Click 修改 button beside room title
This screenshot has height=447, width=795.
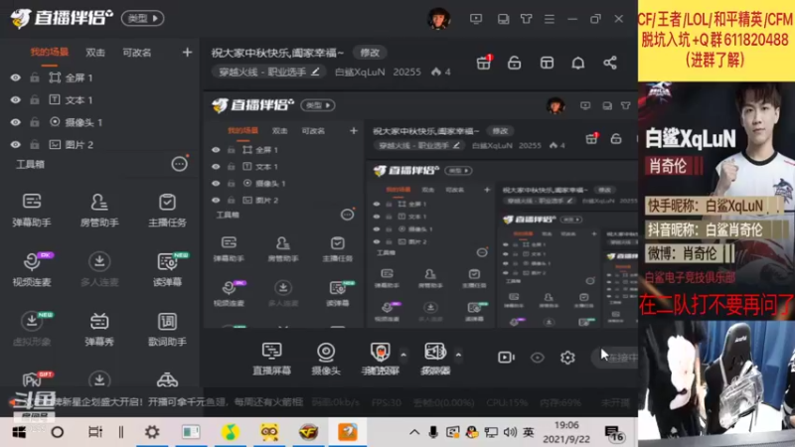370,53
